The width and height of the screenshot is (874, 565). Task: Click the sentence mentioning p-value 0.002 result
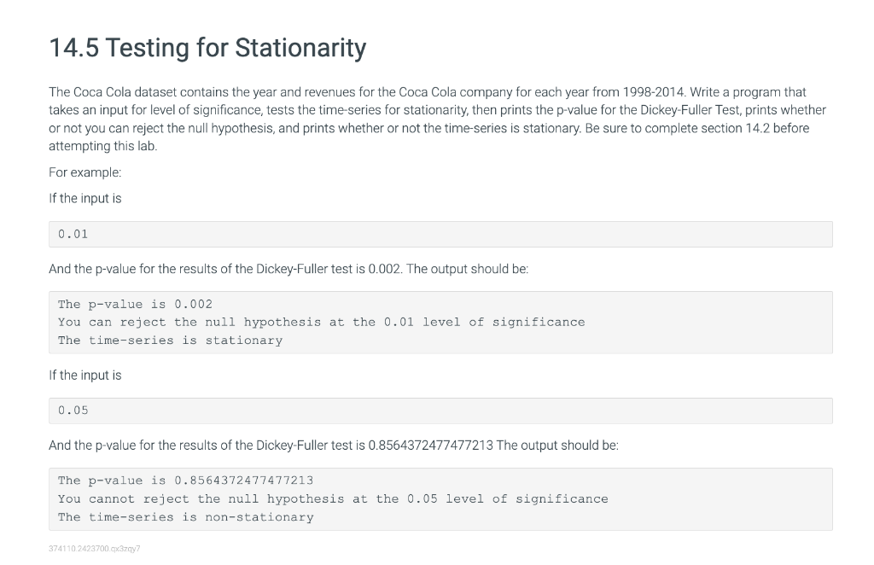pos(288,269)
